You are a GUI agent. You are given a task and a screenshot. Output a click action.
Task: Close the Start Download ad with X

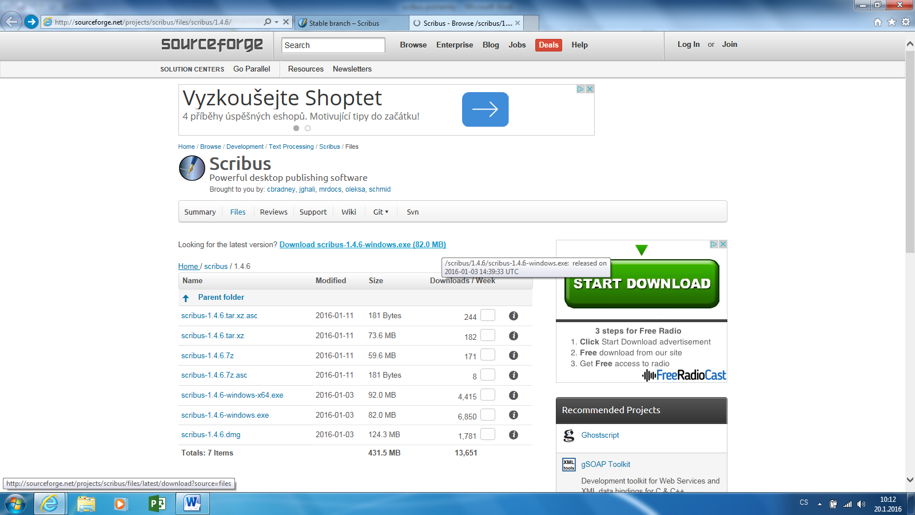click(x=723, y=244)
